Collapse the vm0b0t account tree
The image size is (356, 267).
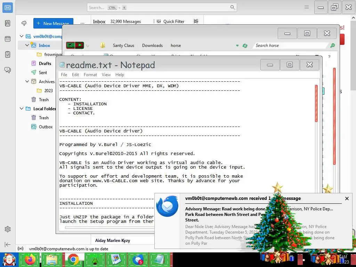(x=22, y=36)
